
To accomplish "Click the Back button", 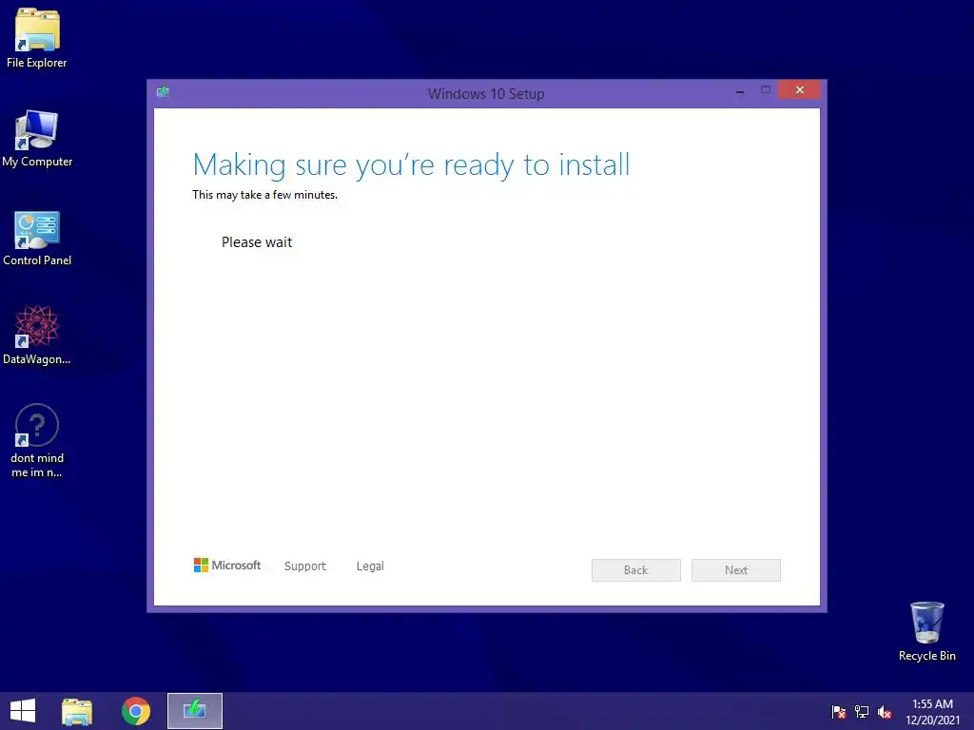I will point(636,570).
